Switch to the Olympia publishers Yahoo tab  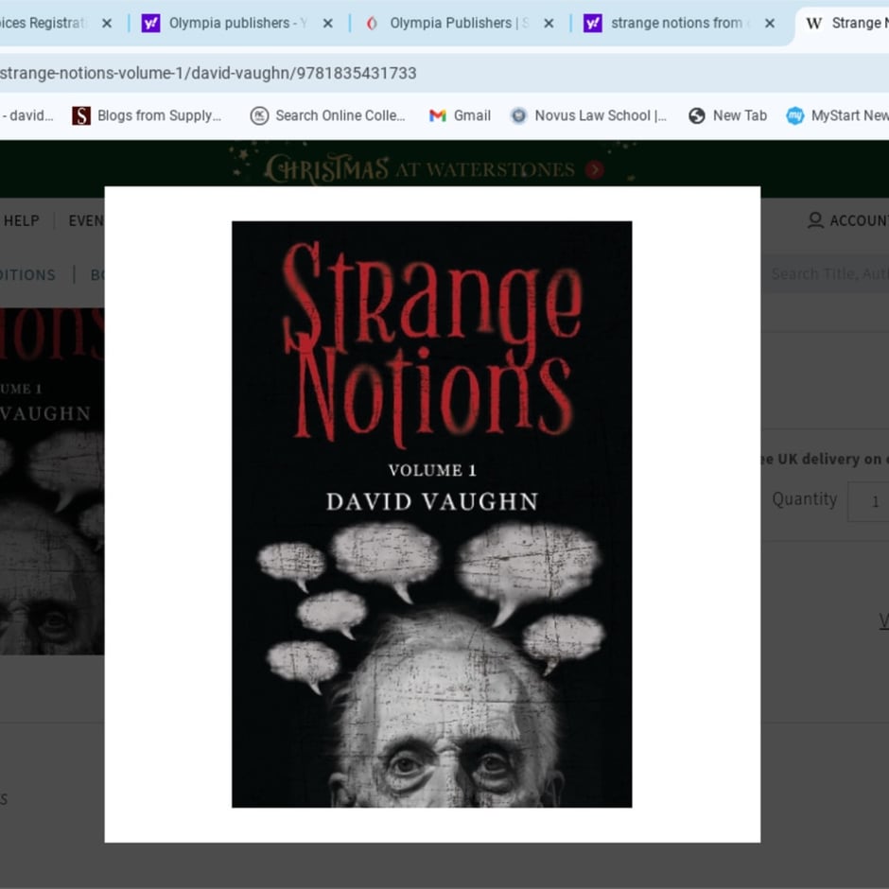[x=238, y=24]
